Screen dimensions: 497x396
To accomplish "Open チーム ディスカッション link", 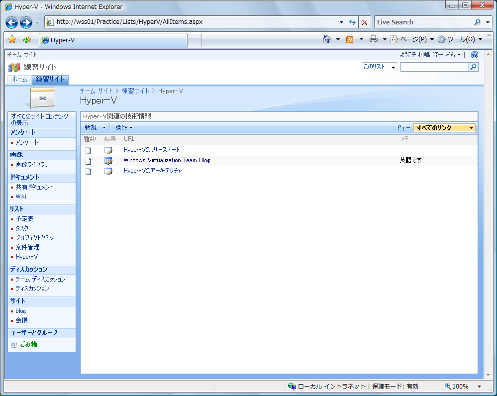I will pos(40,279).
